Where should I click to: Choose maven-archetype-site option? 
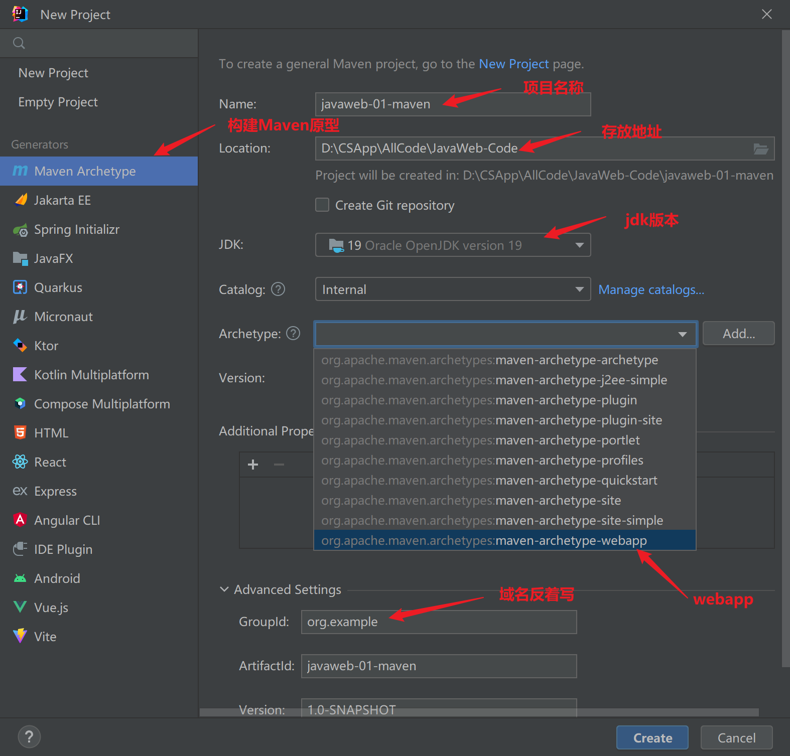(505, 500)
